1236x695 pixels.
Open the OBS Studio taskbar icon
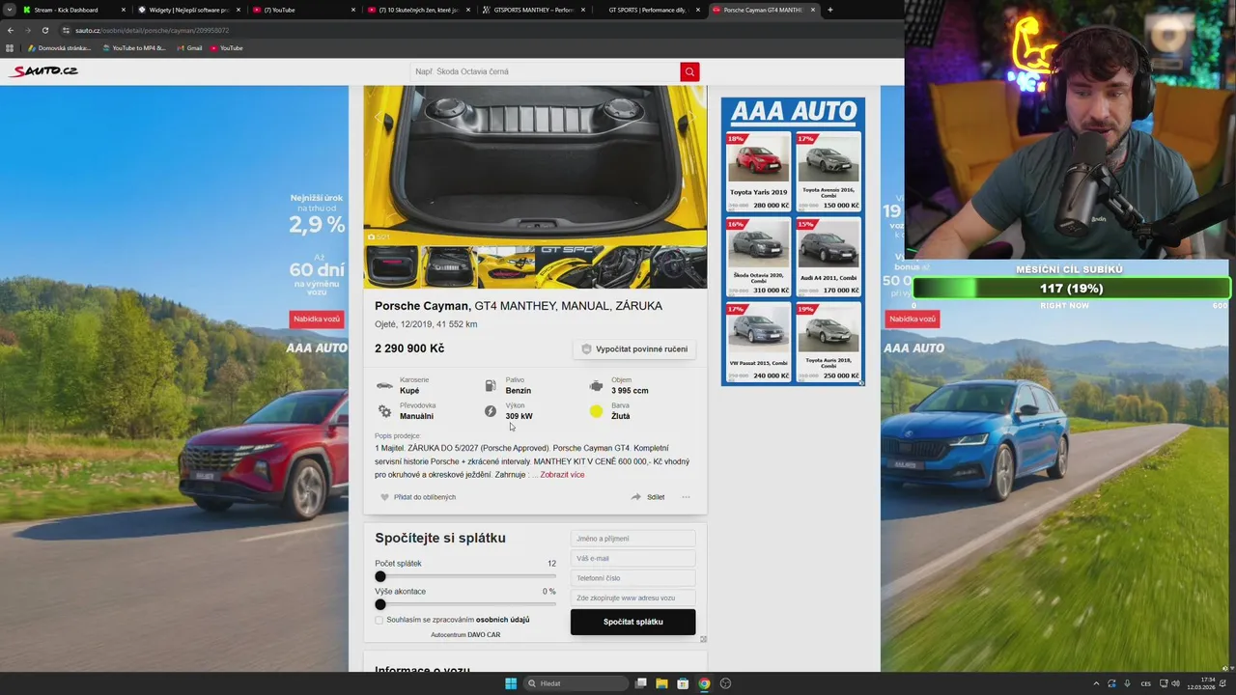click(725, 683)
